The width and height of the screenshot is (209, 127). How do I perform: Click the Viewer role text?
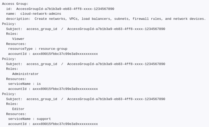(x=18, y=39)
